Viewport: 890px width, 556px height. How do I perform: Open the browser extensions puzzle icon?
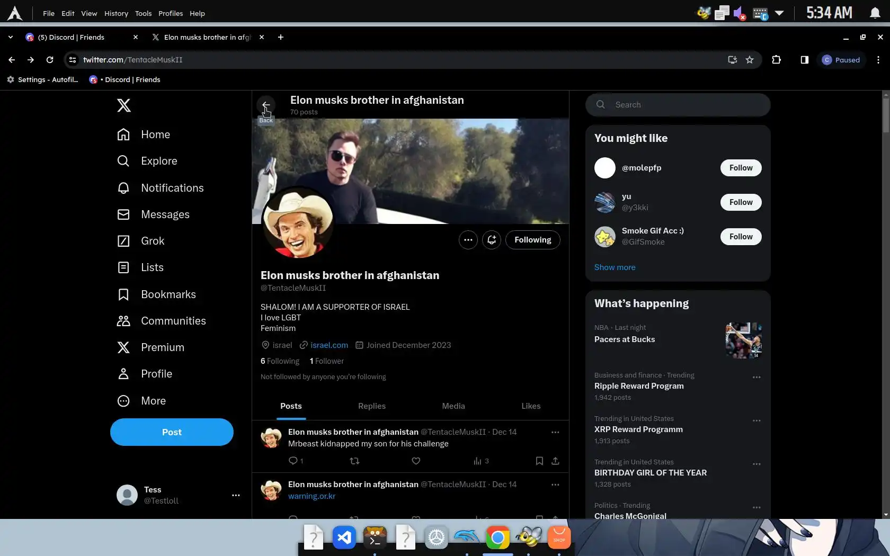click(x=776, y=60)
